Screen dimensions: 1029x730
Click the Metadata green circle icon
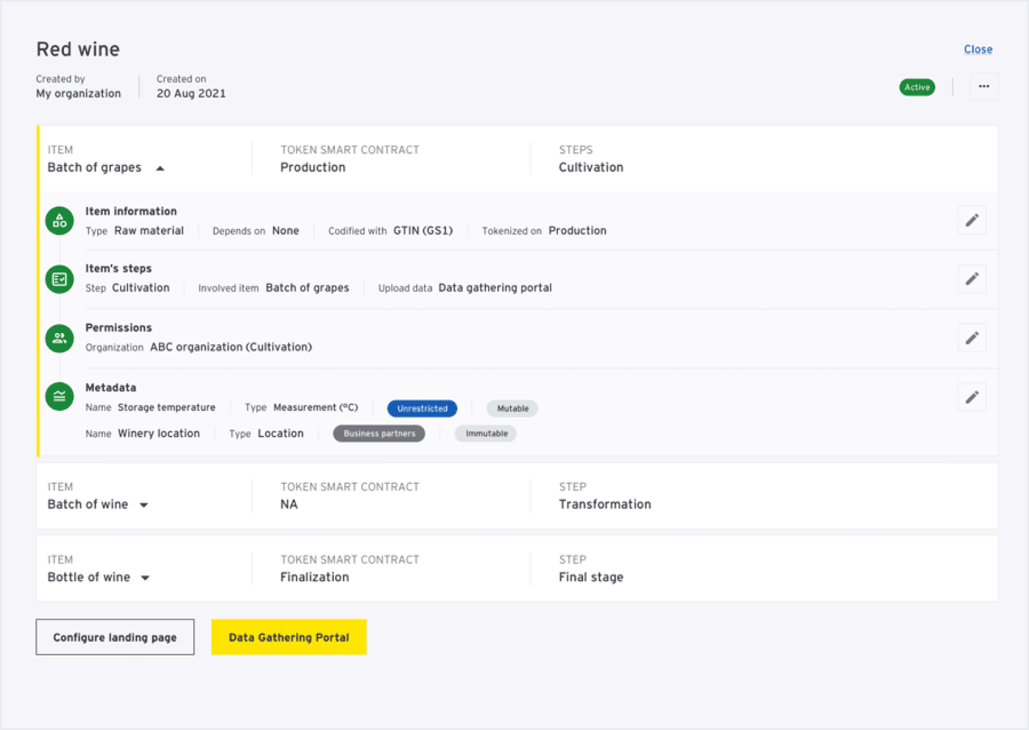point(59,396)
